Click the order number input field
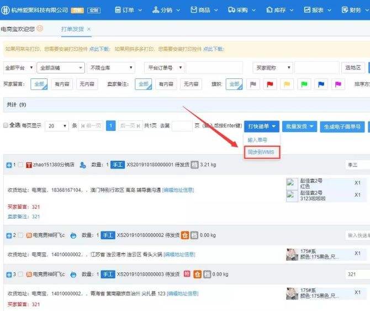The width and height of the screenshot is (370, 311). pyautogui.click(x=214, y=68)
